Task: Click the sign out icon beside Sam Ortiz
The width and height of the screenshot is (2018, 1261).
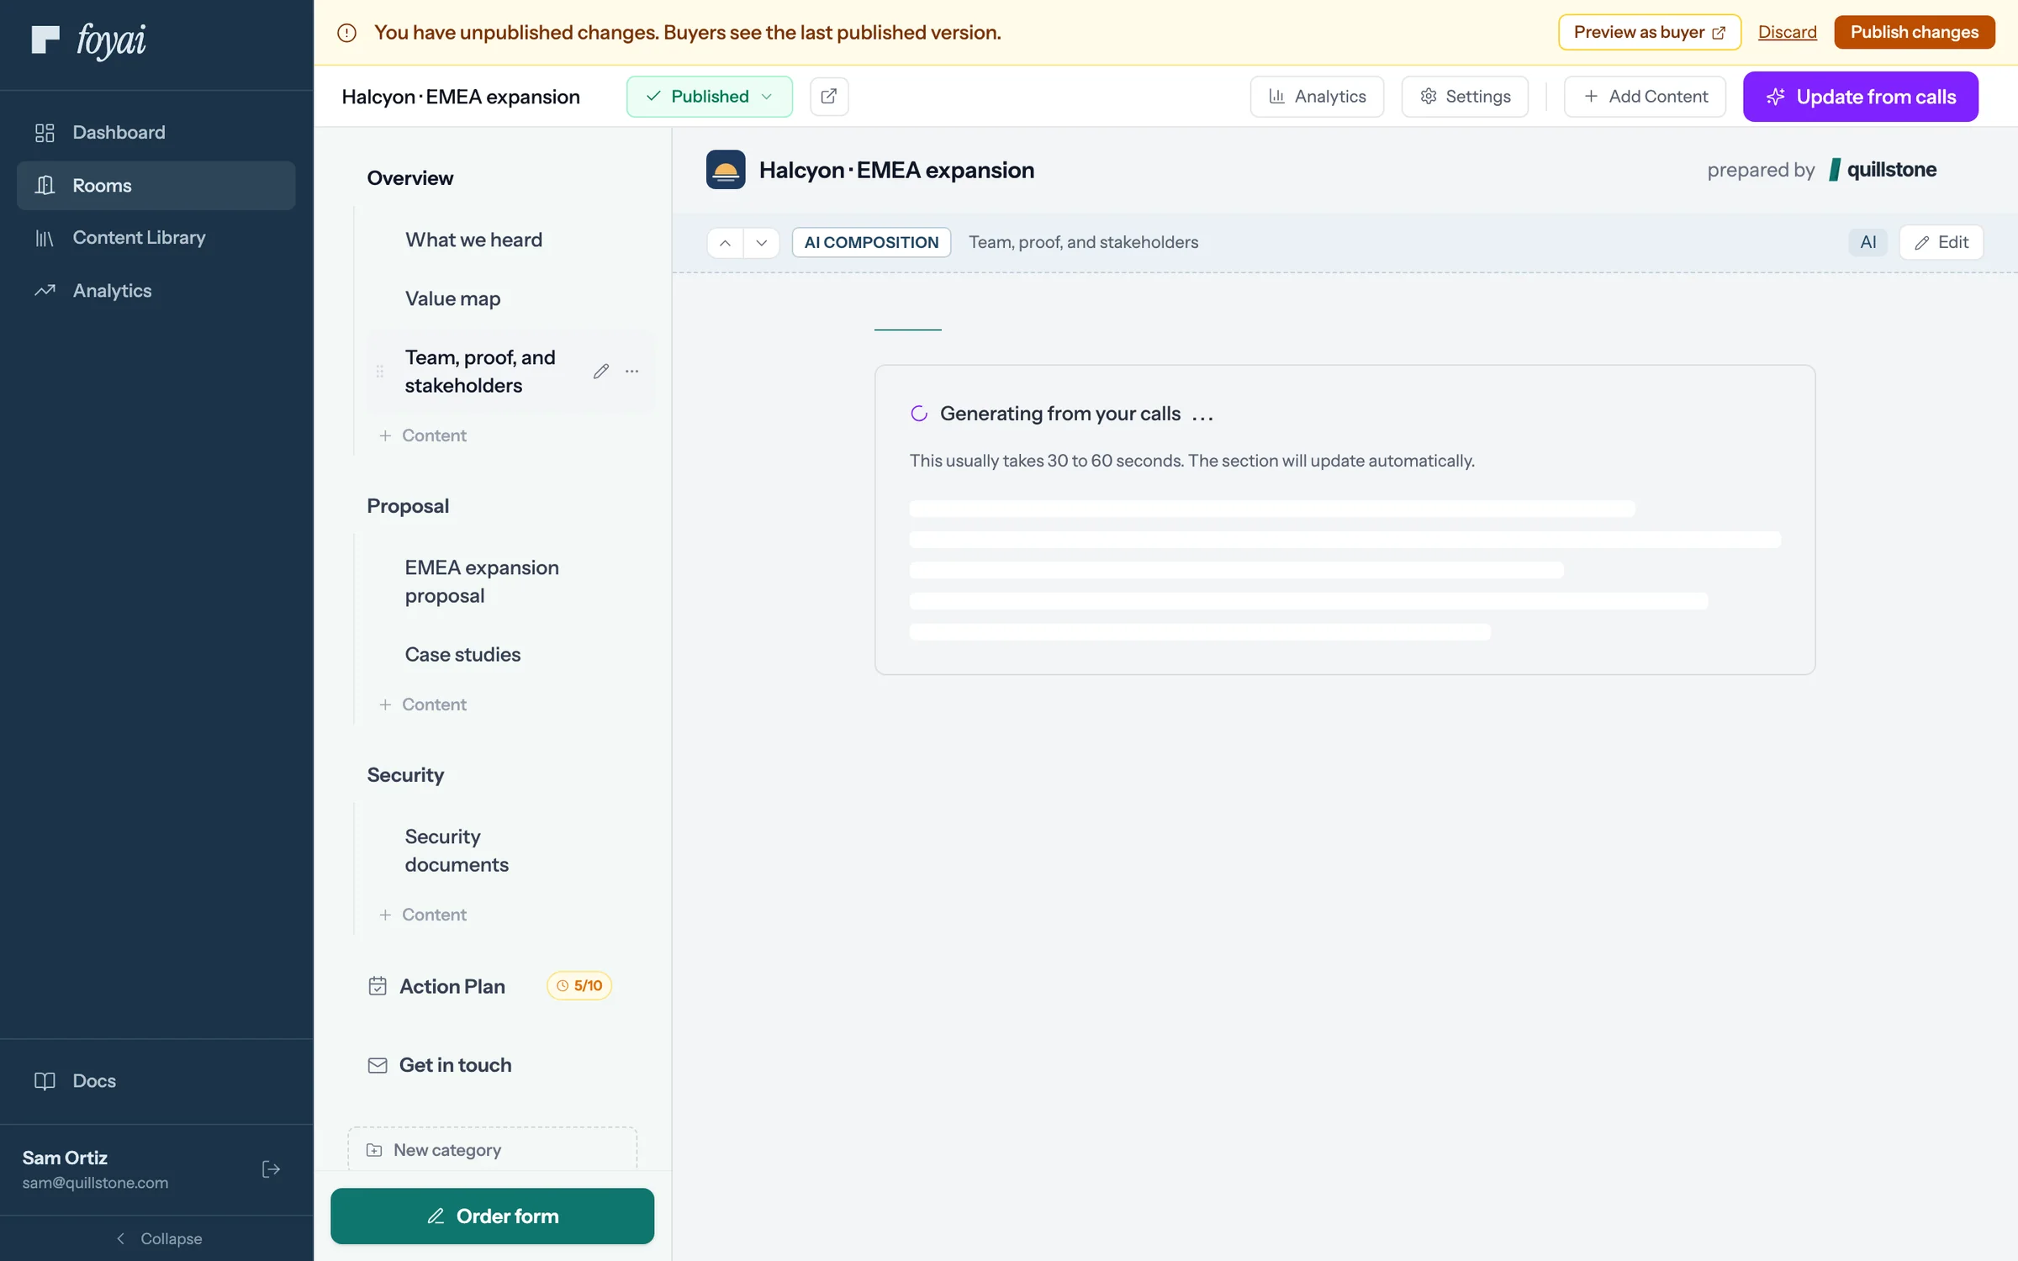Action: 271,1169
